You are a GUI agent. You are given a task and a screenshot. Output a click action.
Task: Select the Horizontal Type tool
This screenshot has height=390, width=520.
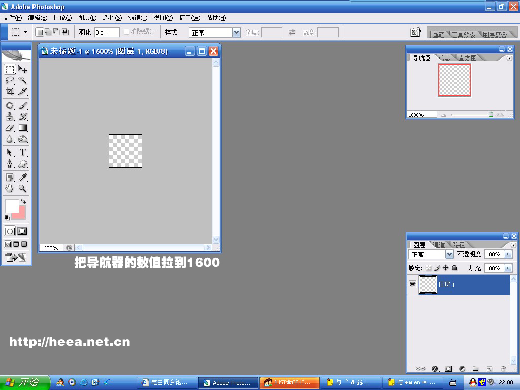[23, 152]
